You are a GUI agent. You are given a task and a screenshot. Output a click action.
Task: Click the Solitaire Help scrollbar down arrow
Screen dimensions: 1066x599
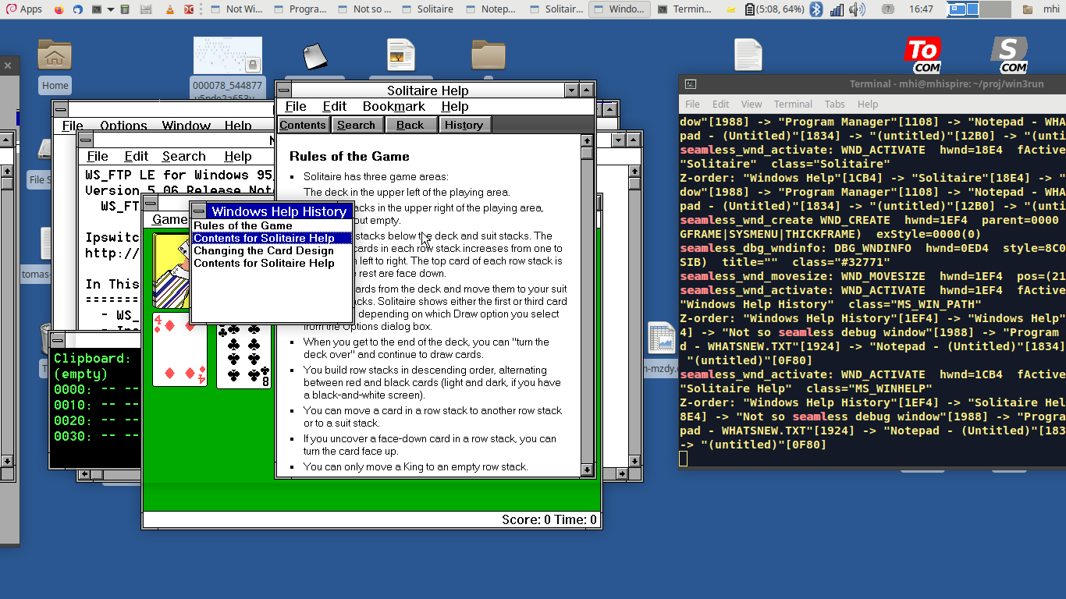[x=588, y=470]
